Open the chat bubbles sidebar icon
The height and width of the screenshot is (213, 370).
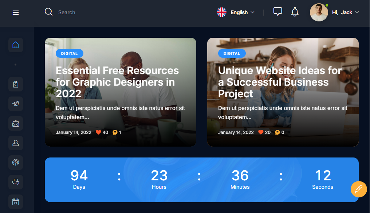point(16,182)
